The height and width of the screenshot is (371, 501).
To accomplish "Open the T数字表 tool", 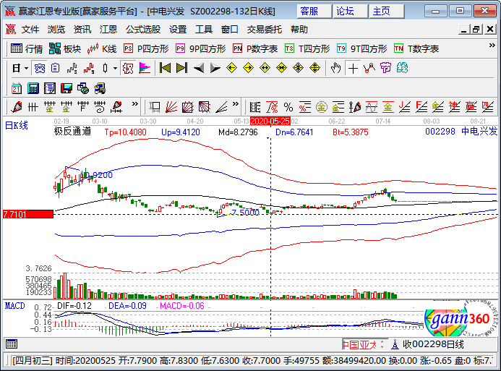I will (416, 48).
